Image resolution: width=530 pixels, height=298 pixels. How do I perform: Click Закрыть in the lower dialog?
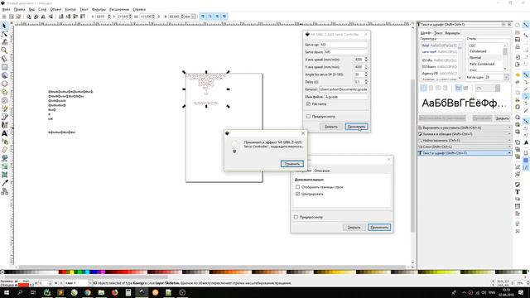pos(354,228)
